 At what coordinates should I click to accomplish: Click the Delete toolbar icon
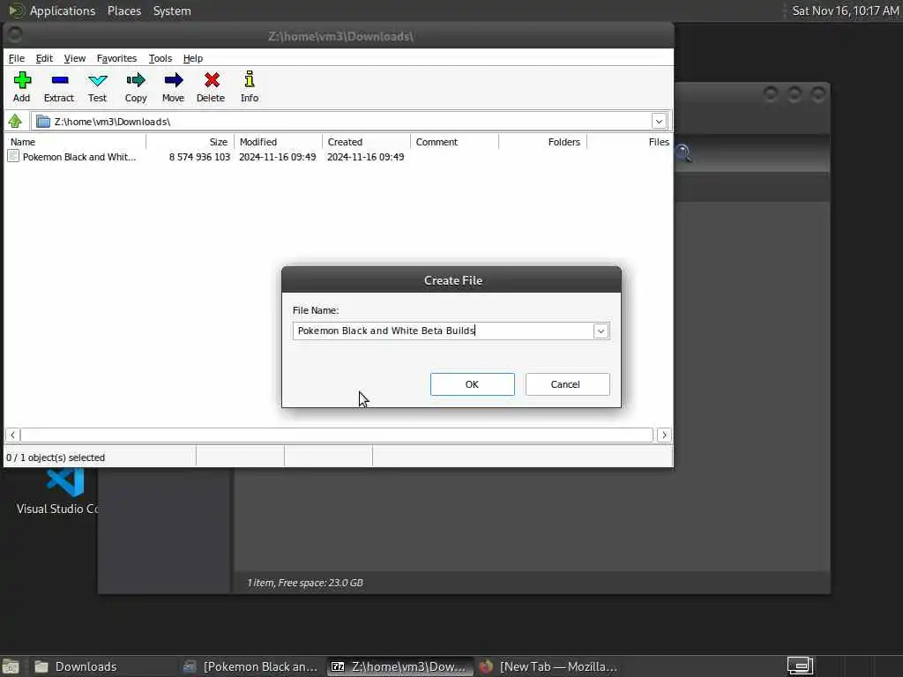[211, 87]
